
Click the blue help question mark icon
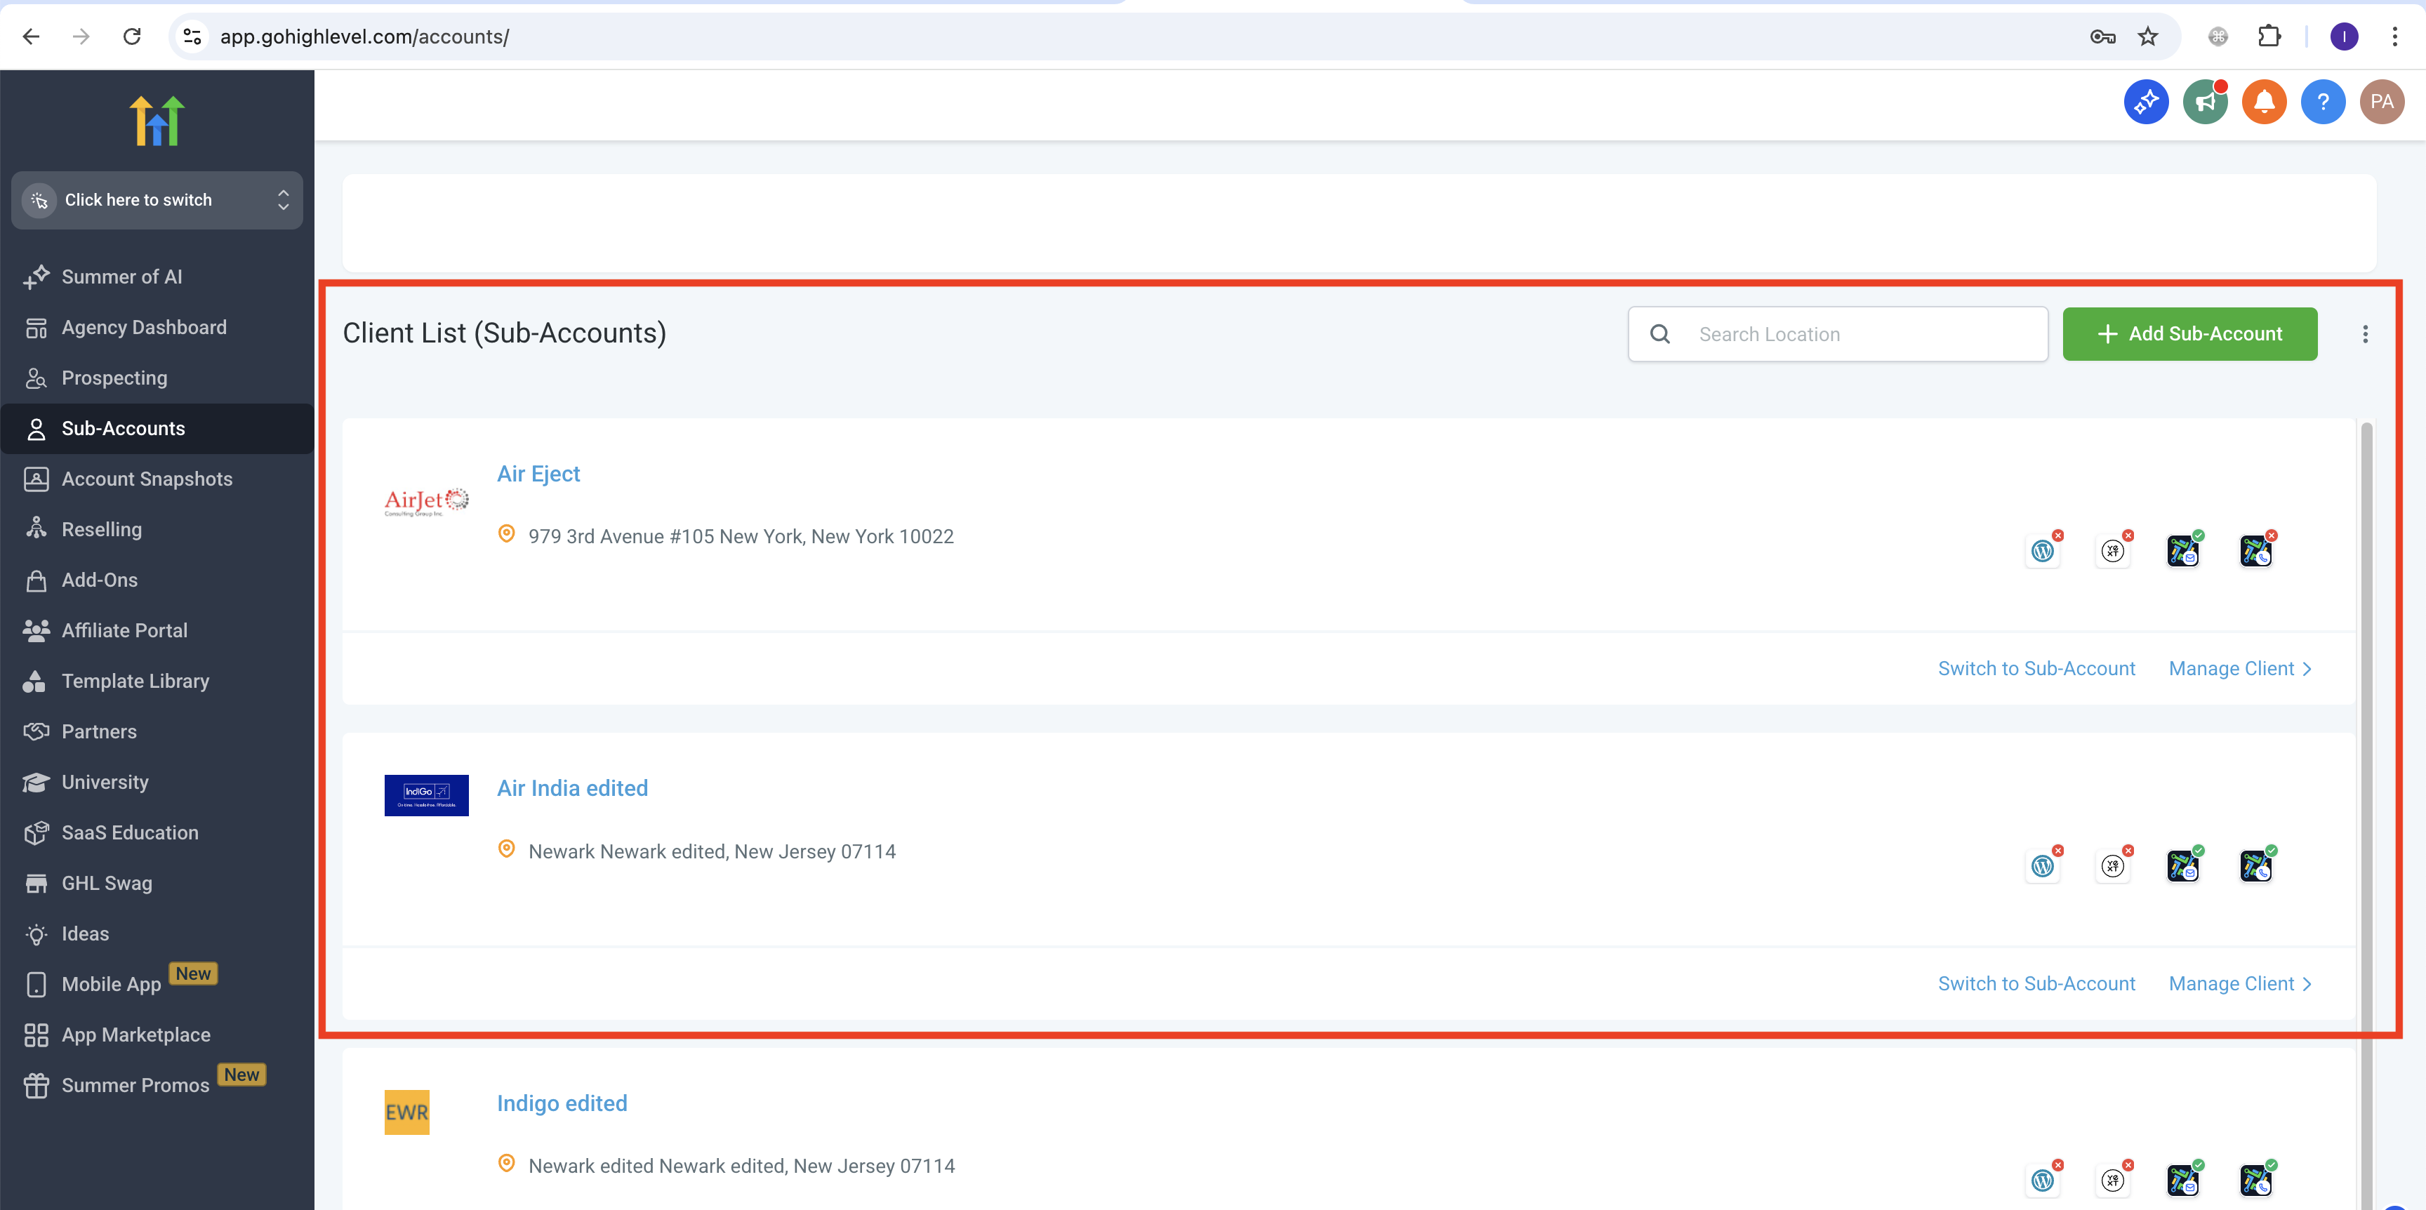[2322, 102]
